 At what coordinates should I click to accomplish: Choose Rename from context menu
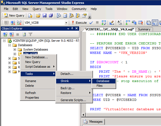pyautogui.click(x=38, y=81)
